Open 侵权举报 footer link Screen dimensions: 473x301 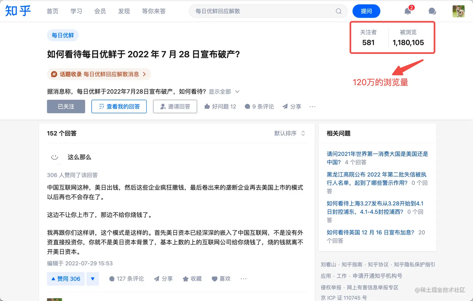(x=331, y=288)
